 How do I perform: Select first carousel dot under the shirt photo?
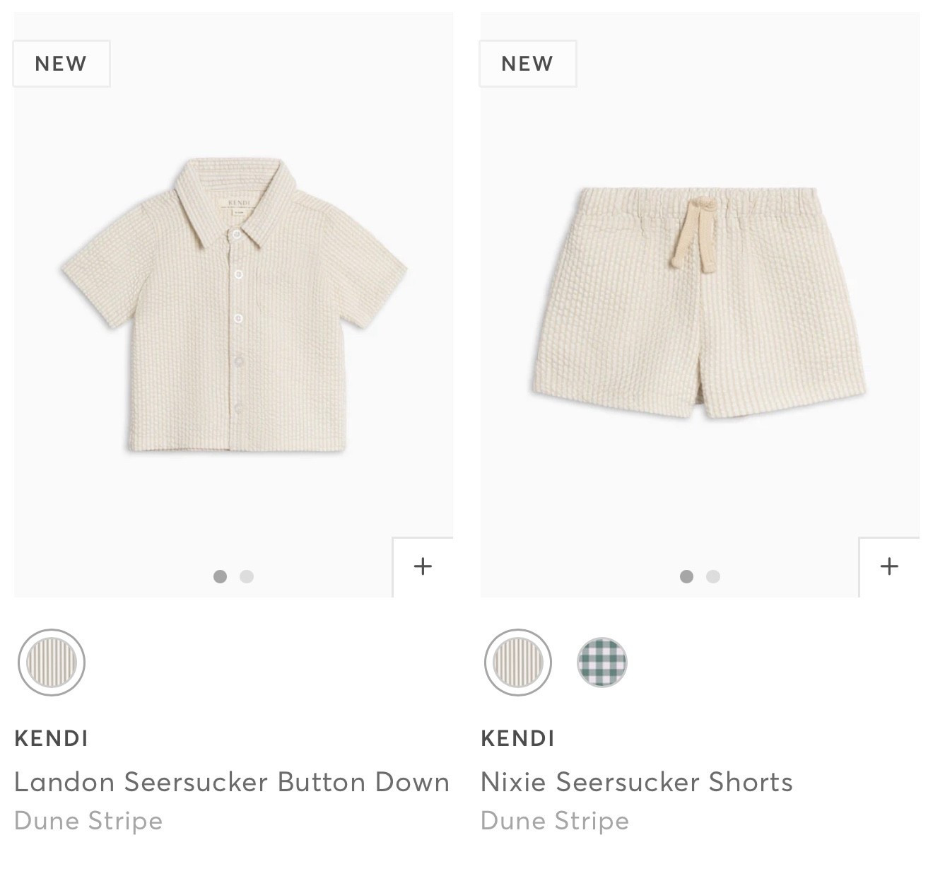click(x=220, y=576)
